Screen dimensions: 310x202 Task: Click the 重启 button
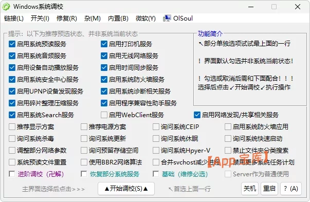pos(269,189)
